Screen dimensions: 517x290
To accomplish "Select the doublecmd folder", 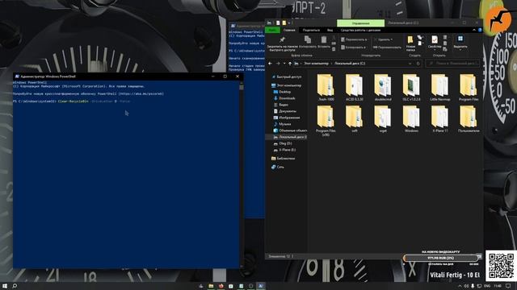I will click(x=382, y=87).
